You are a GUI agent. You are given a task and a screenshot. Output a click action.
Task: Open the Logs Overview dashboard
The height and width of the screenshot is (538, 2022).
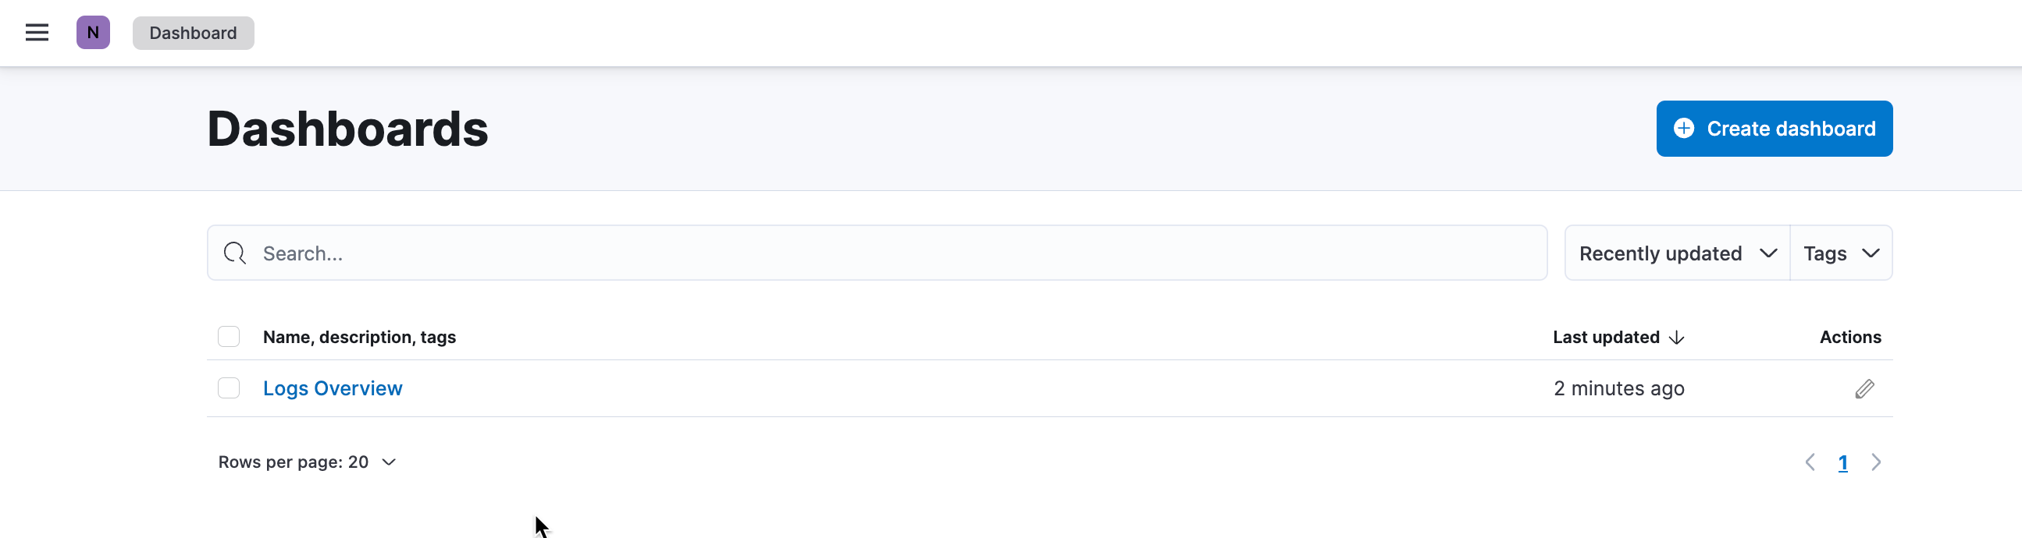[x=332, y=388]
